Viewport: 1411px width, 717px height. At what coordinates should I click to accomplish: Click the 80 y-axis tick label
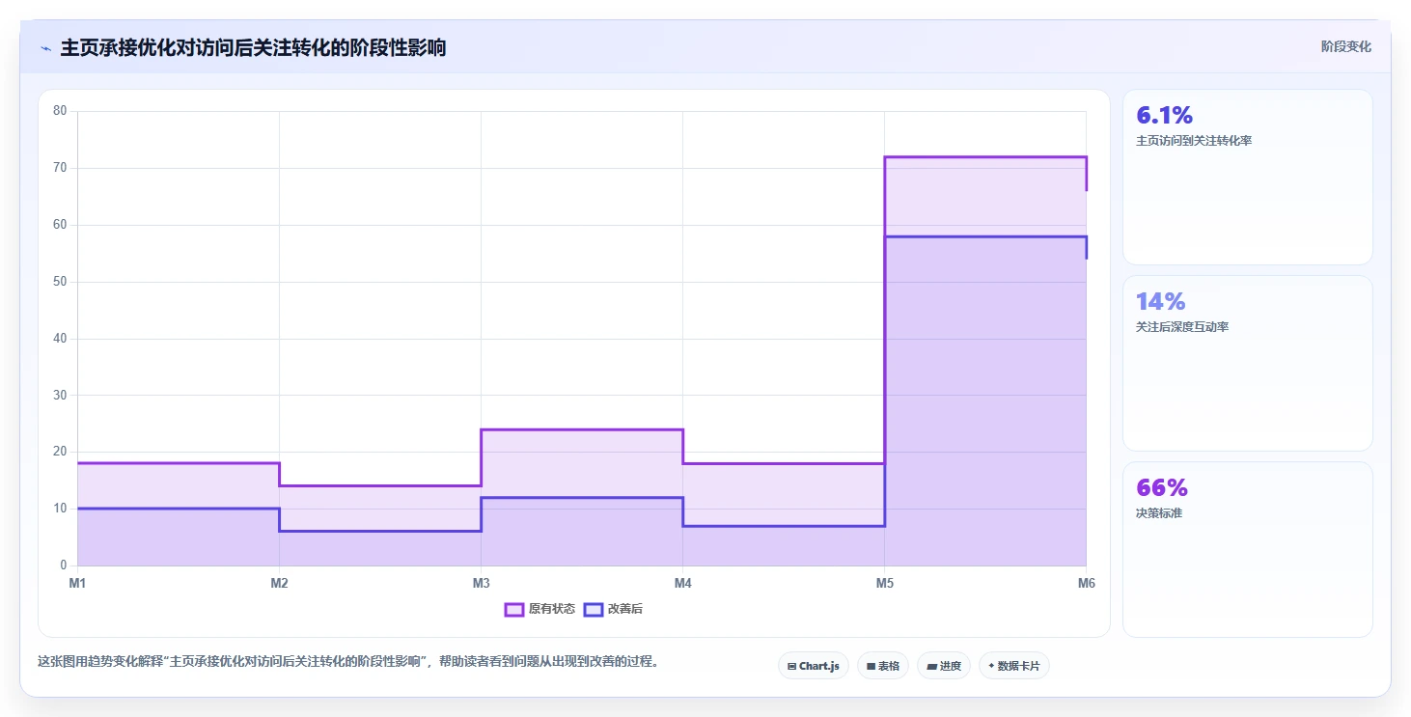60,111
